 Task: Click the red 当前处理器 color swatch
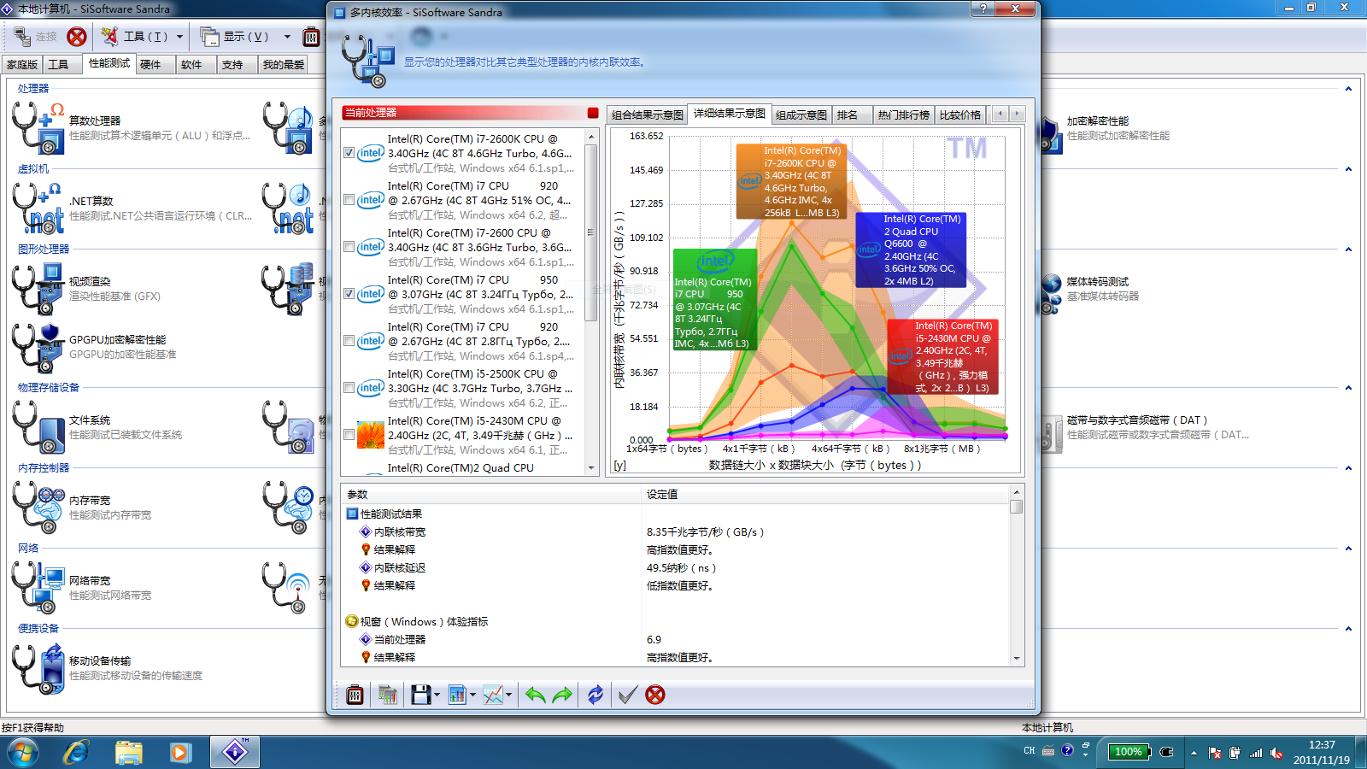(593, 113)
